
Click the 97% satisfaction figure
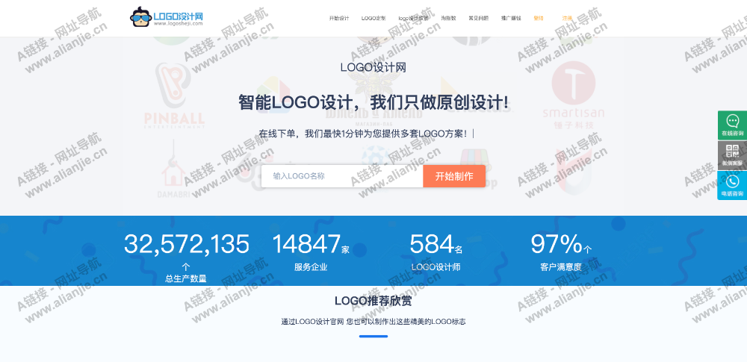click(556, 244)
